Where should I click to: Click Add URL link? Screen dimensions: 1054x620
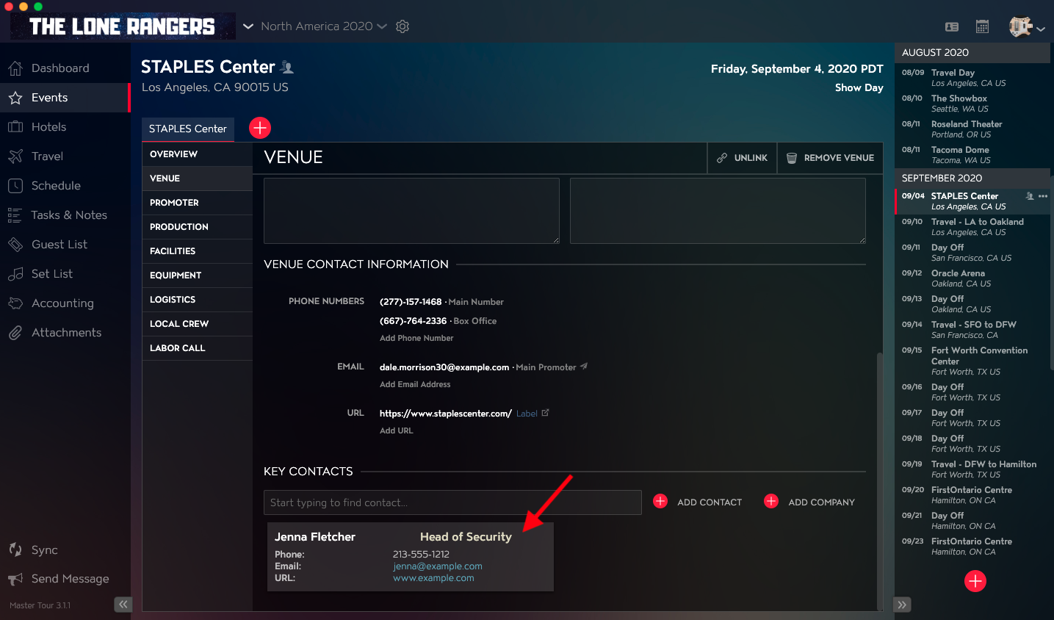coord(397,430)
